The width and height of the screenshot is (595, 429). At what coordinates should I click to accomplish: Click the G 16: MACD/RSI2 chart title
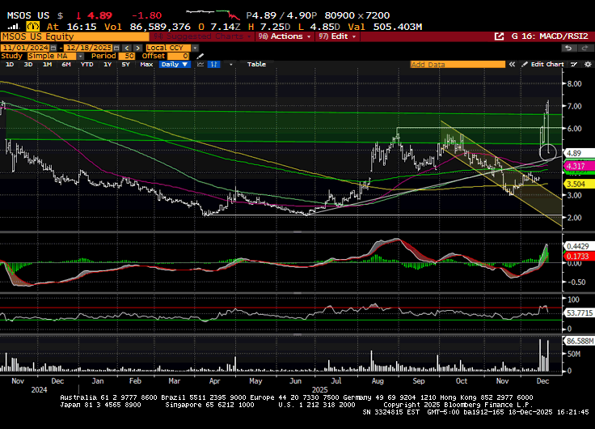click(x=550, y=36)
